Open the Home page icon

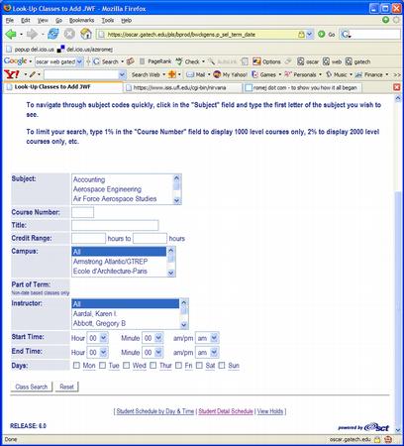[86, 34]
